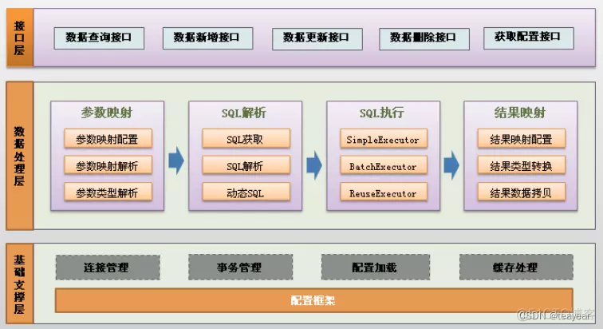Click the arrow between 参数映射 and SQL解析
Screen dimensions: 603x329
tap(176, 160)
